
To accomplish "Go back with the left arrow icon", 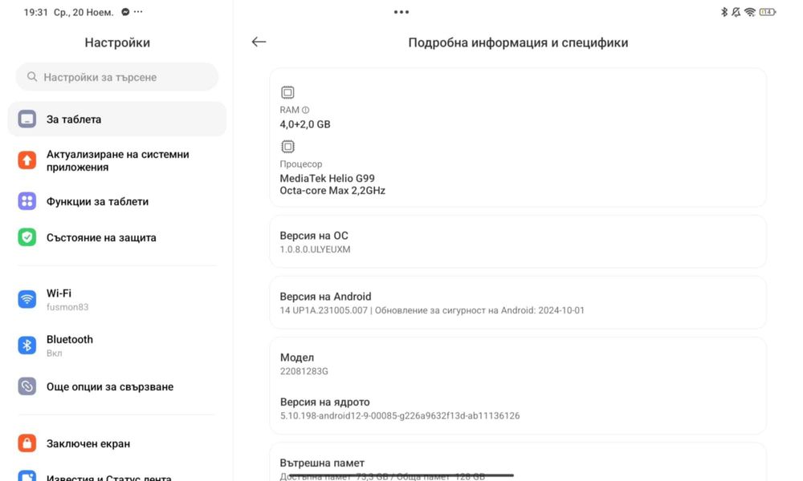I will click(259, 42).
